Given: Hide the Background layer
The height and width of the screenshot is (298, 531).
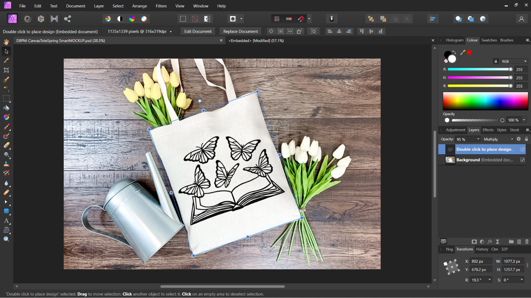Looking at the screenshot, I should pos(523,160).
